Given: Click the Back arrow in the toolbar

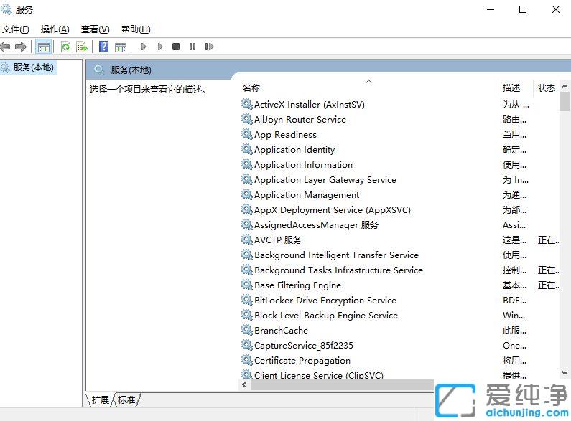Looking at the screenshot, I should 6,47.
